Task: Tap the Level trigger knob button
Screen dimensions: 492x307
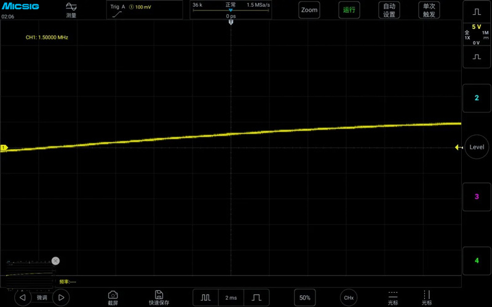Action: tap(477, 147)
